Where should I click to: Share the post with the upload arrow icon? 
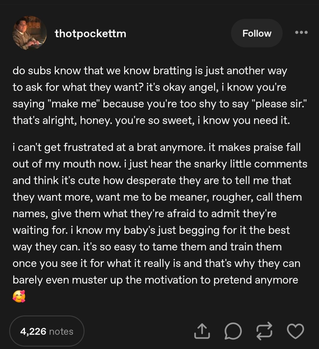click(202, 331)
